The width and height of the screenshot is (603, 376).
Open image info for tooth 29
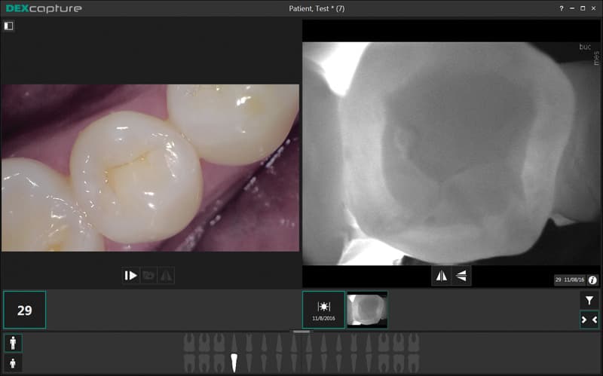click(592, 280)
